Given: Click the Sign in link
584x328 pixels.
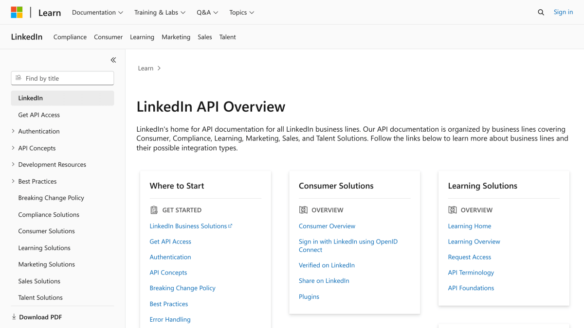Looking at the screenshot, I should [x=563, y=12].
